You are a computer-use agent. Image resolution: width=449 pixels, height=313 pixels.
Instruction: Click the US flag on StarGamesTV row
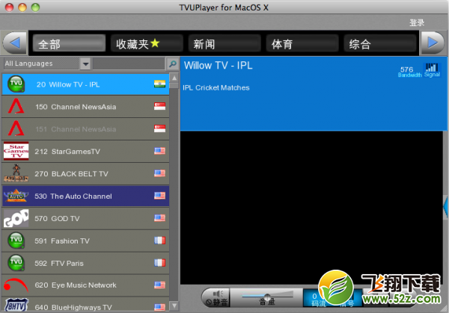point(160,151)
